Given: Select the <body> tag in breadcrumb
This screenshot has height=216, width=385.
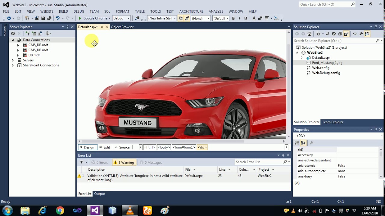Looking at the screenshot, I should pyautogui.click(x=164, y=147).
